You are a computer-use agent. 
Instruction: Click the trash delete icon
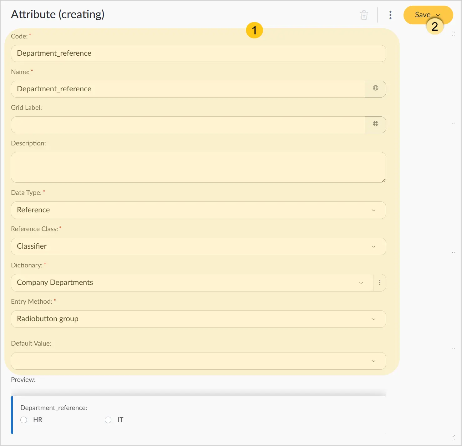364,15
